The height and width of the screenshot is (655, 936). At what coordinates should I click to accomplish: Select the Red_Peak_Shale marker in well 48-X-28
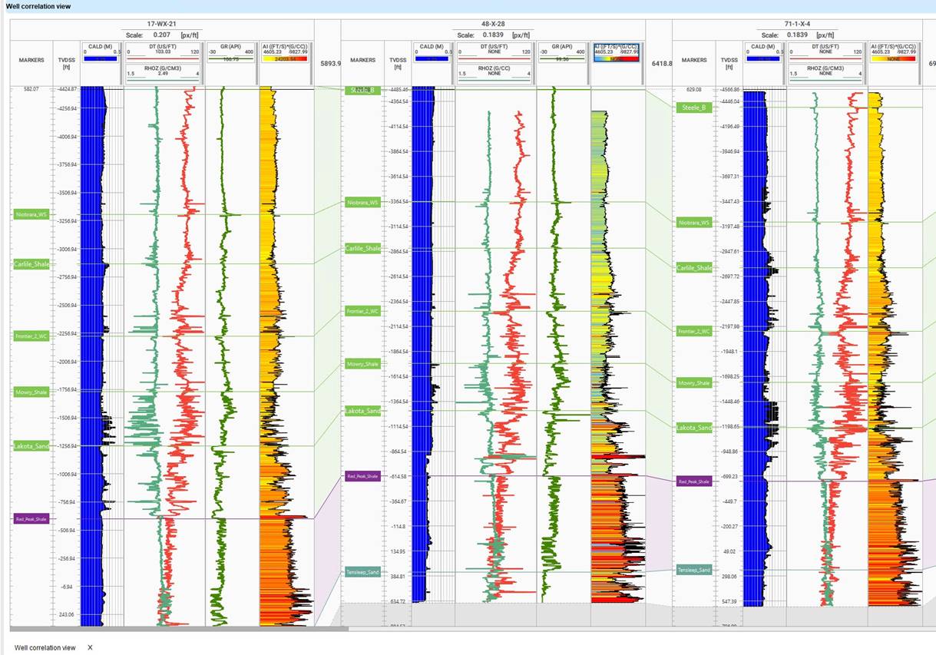[362, 476]
